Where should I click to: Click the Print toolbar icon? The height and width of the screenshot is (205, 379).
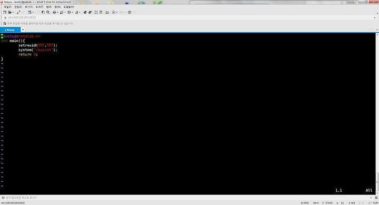(54, 12)
